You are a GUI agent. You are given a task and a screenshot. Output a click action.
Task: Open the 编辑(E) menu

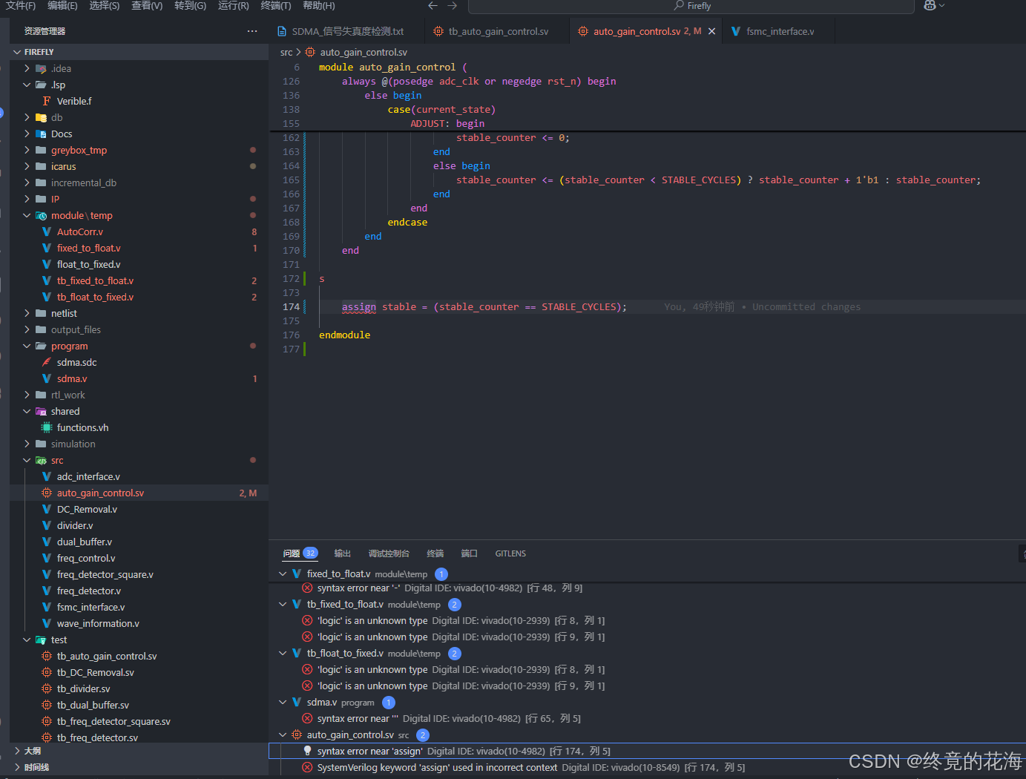point(62,5)
